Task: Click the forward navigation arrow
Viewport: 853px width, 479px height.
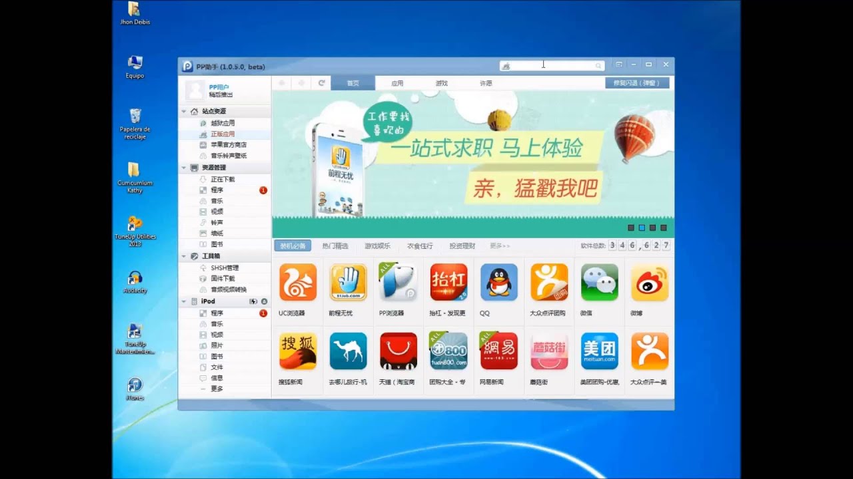Action: pos(302,83)
